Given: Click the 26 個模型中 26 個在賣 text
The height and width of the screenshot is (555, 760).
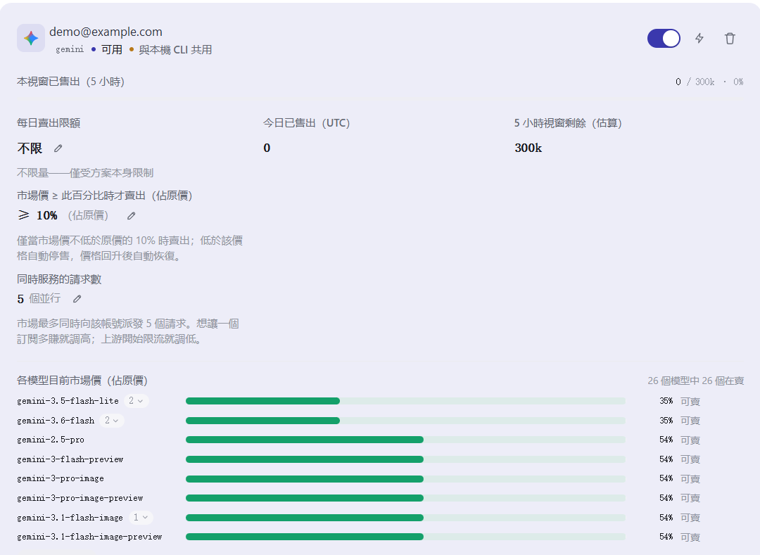Looking at the screenshot, I should (x=695, y=381).
